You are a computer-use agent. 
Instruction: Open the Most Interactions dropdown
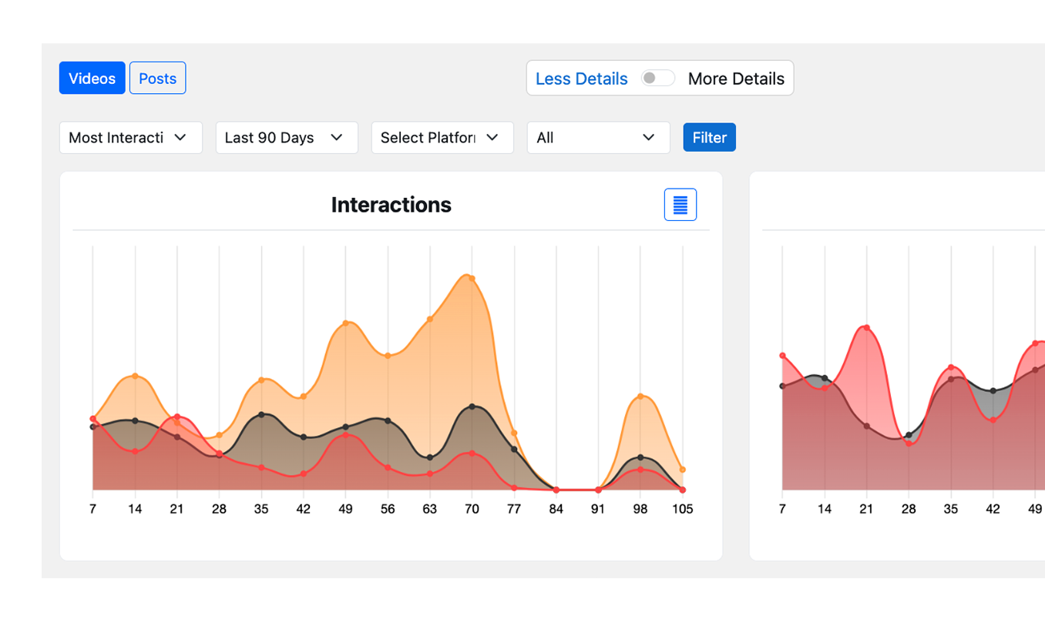pos(130,137)
